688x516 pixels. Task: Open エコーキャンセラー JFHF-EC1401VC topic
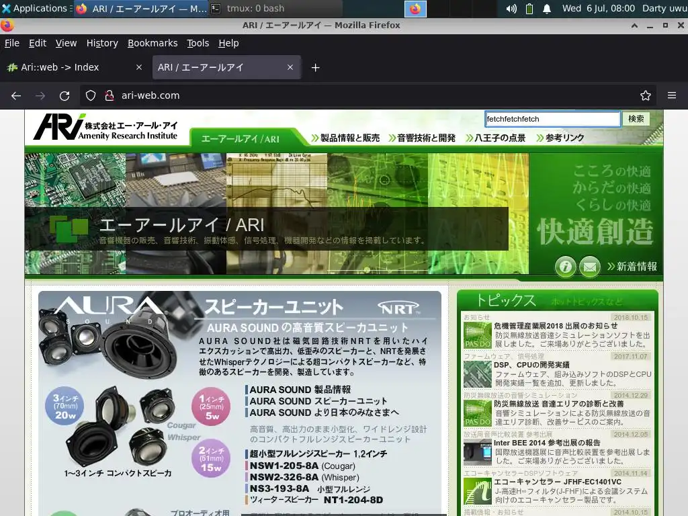[557, 482]
